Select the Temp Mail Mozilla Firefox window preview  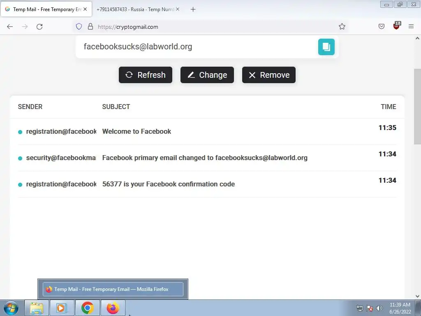pos(113,289)
